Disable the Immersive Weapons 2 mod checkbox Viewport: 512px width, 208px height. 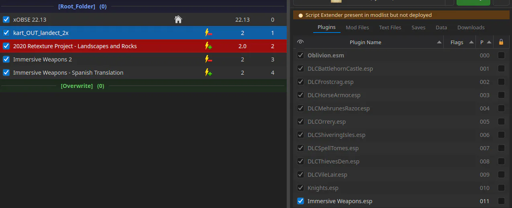tap(6, 59)
